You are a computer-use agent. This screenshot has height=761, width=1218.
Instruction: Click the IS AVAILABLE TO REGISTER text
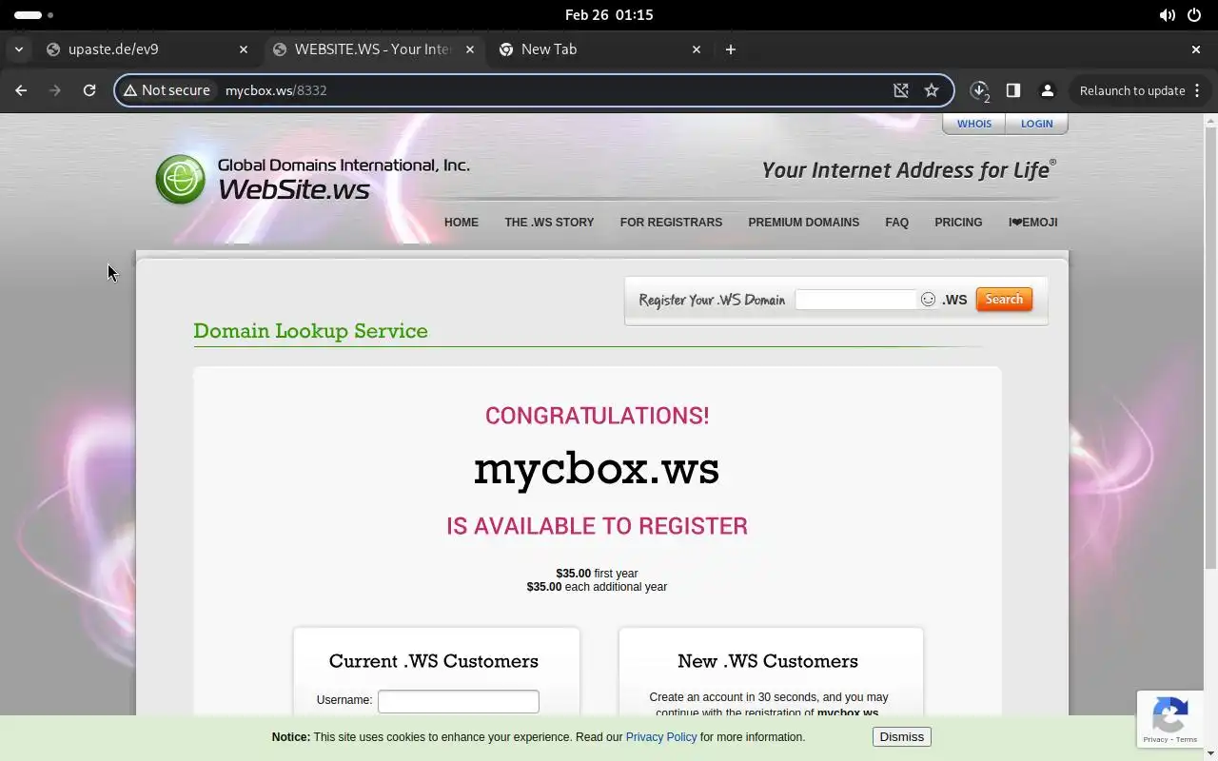[x=597, y=526]
